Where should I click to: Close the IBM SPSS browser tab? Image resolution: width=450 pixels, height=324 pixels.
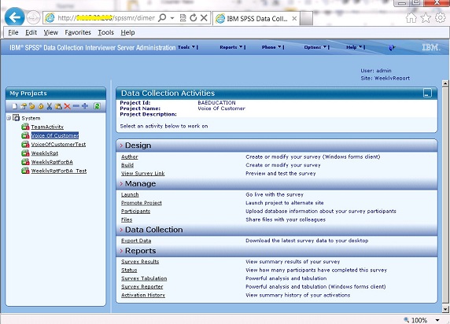click(294, 19)
